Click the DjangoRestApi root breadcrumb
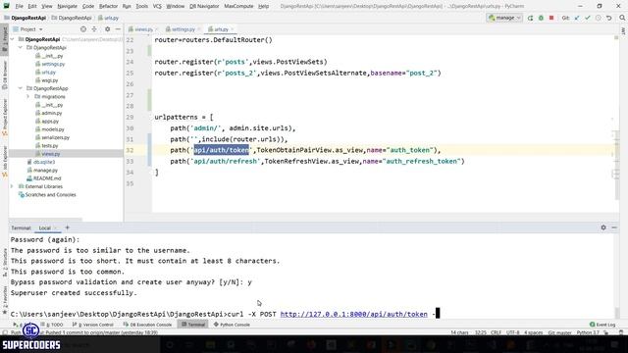628x353 pixels. pos(26,18)
